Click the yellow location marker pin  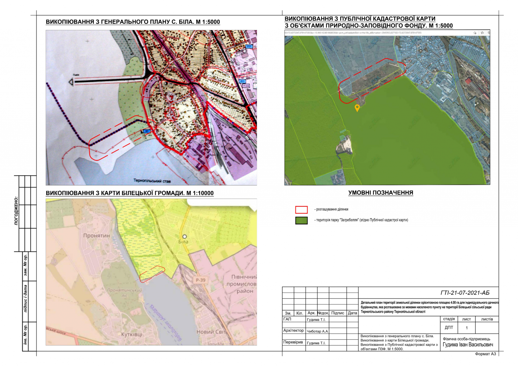[x=357, y=108]
